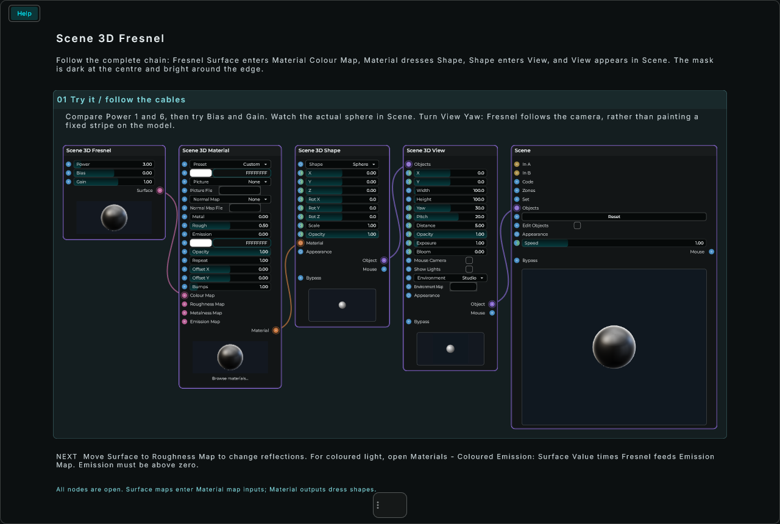Click the Material node sphere preview

pos(230,357)
